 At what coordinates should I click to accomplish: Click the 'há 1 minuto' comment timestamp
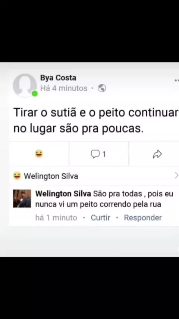coord(56,218)
